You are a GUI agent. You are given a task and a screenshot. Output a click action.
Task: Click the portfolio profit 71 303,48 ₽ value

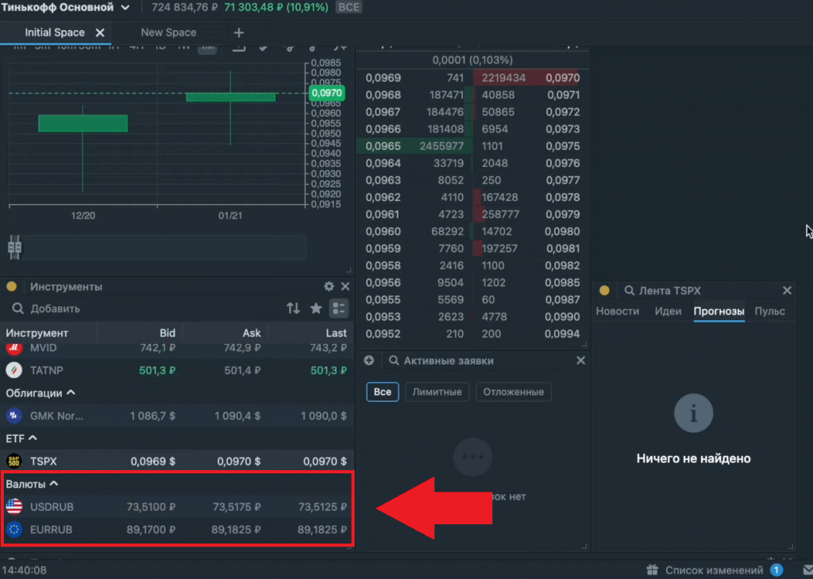tap(253, 7)
